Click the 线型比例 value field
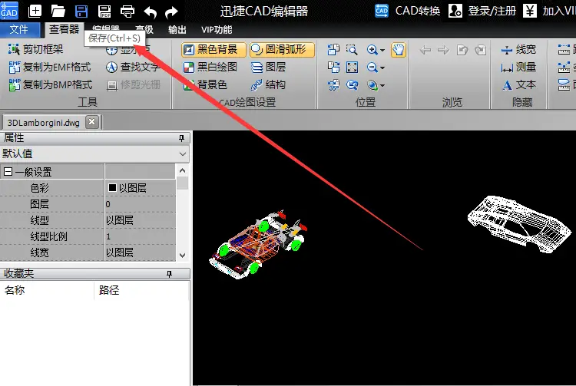The image size is (576, 386). pos(141,236)
